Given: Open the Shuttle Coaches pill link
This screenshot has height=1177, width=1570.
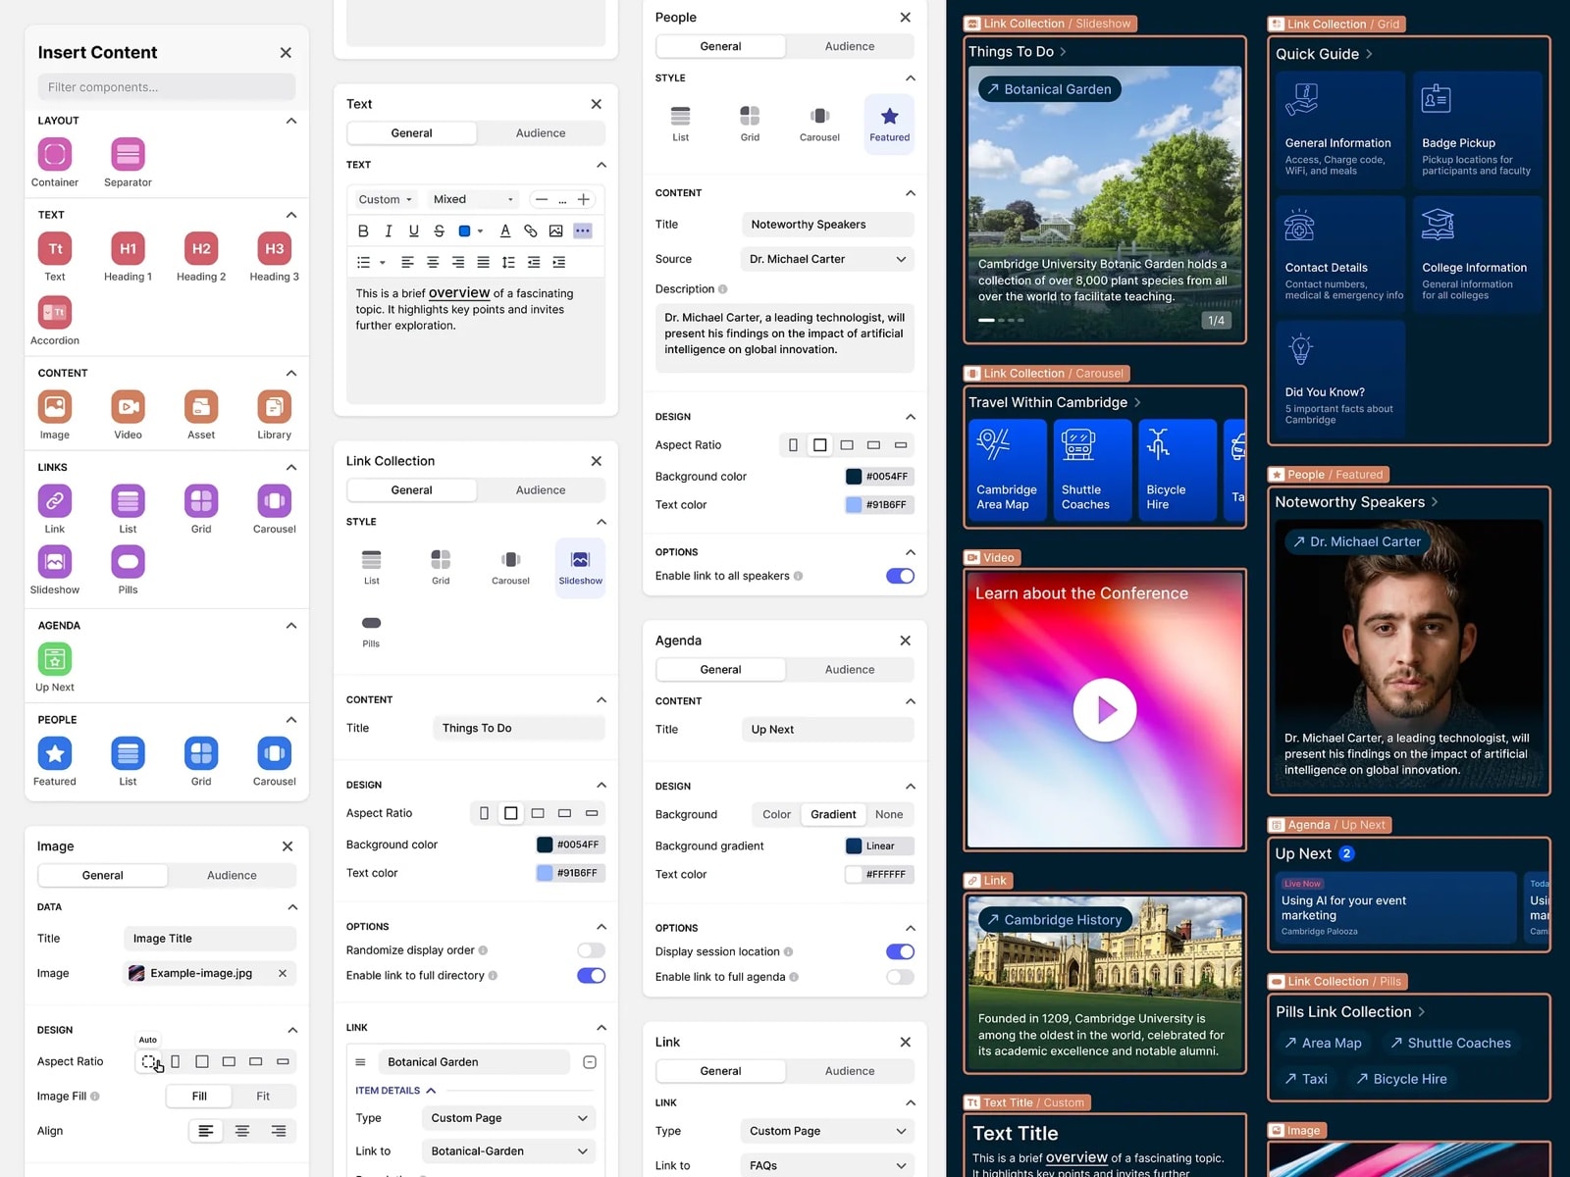Looking at the screenshot, I should [1450, 1043].
